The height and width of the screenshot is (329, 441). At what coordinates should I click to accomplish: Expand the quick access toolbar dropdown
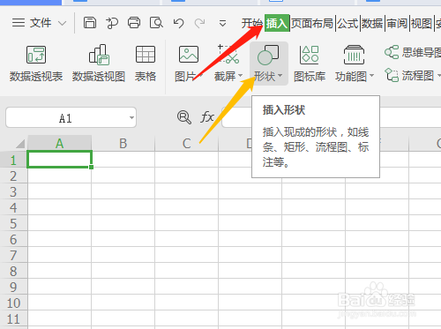point(222,23)
